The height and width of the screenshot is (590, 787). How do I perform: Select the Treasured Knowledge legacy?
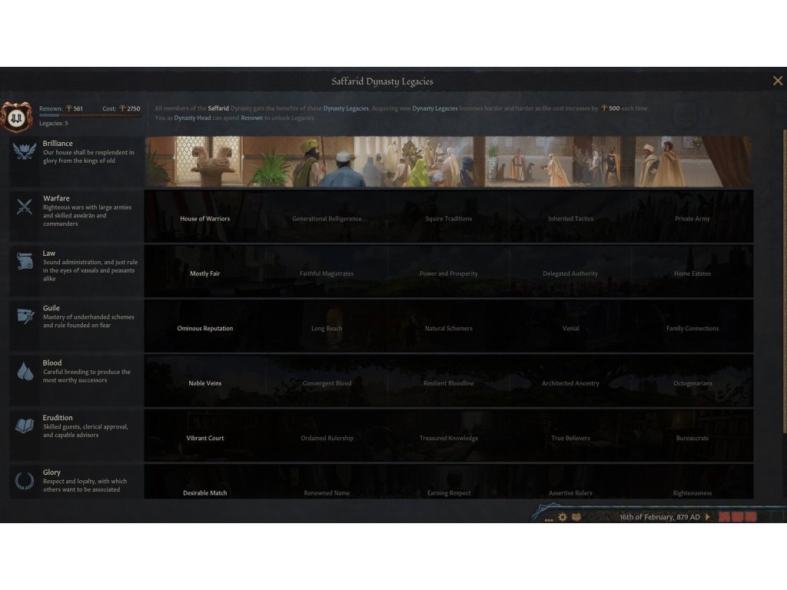click(449, 438)
